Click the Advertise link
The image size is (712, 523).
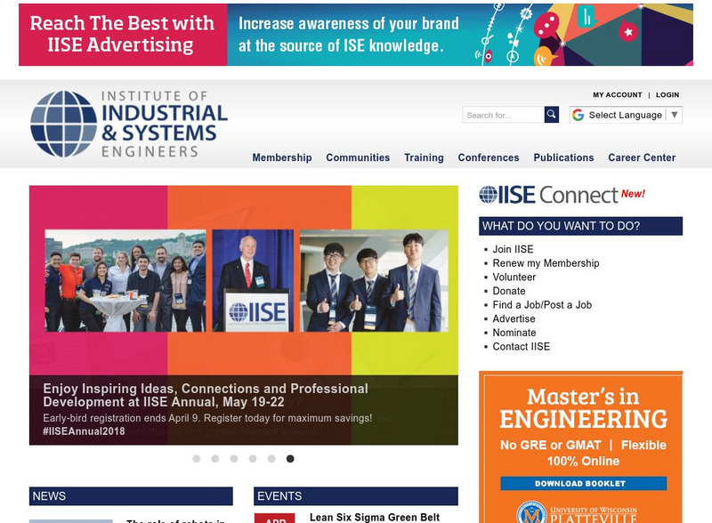point(514,318)
